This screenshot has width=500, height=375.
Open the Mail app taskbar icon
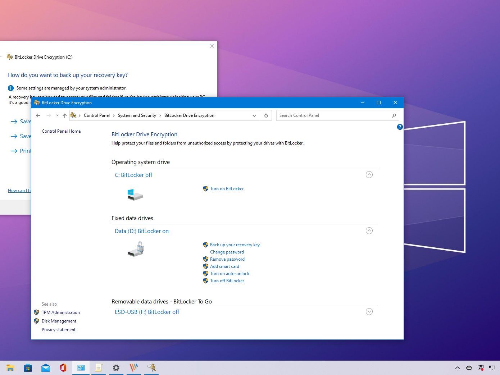45,368
